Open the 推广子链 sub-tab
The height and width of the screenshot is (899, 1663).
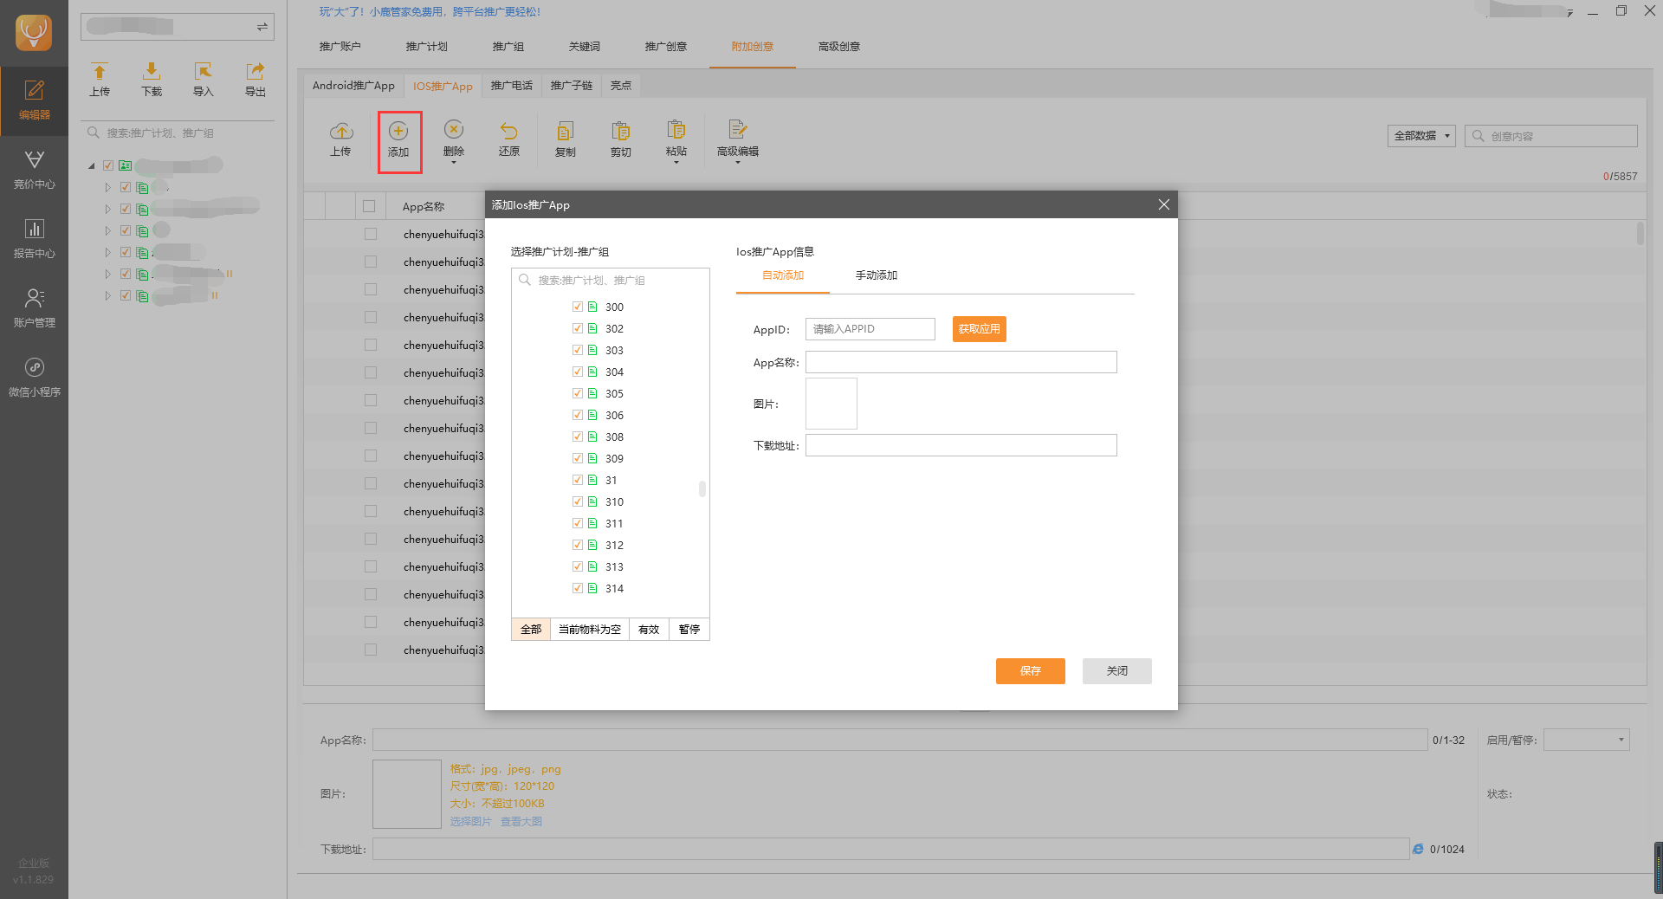click(x=572, y=86)
